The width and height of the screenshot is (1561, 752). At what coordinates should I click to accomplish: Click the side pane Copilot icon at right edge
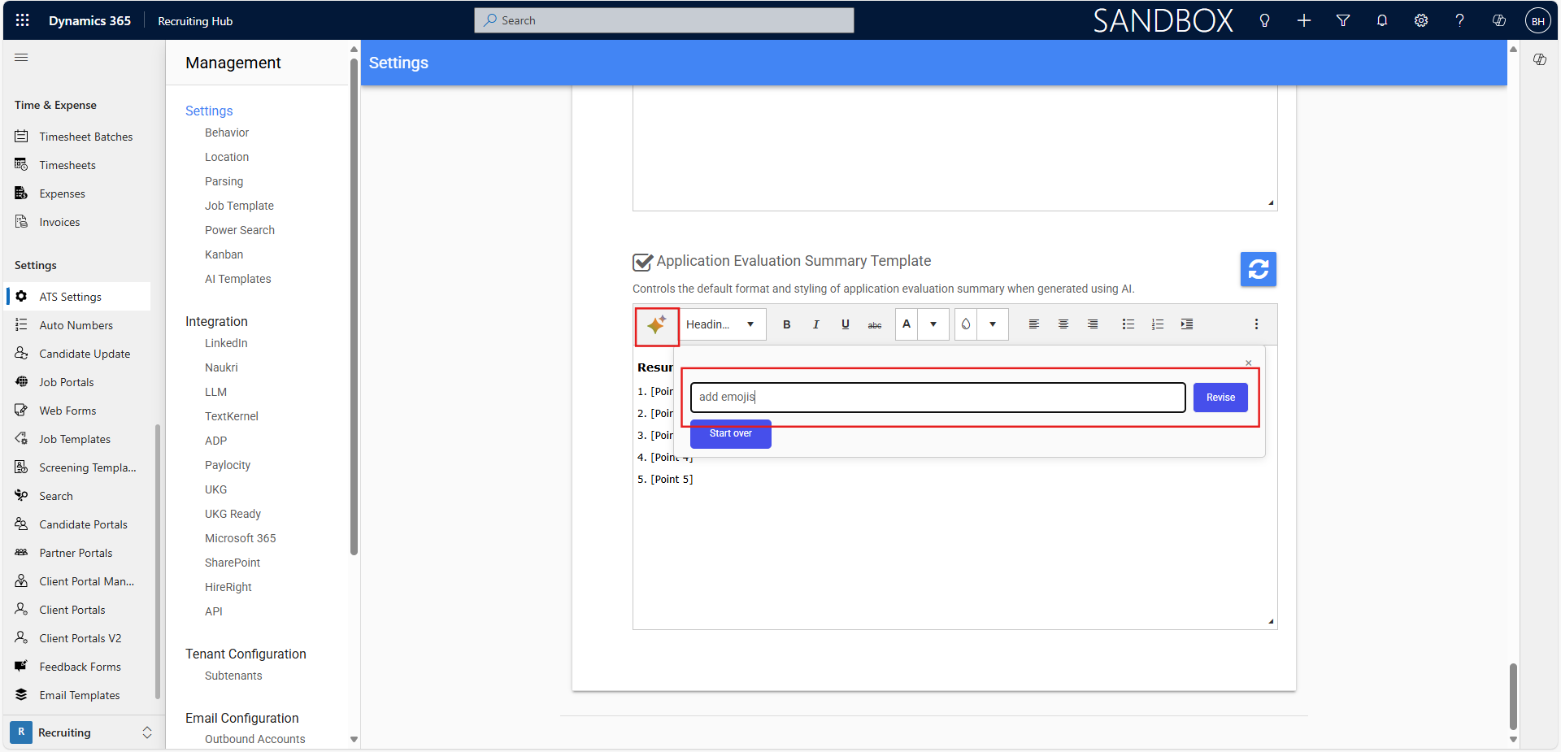click(1539, 59)
